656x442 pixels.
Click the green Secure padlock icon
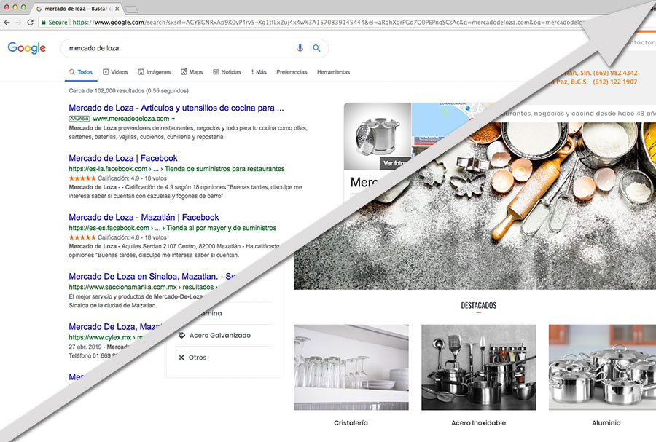(44, 22)
